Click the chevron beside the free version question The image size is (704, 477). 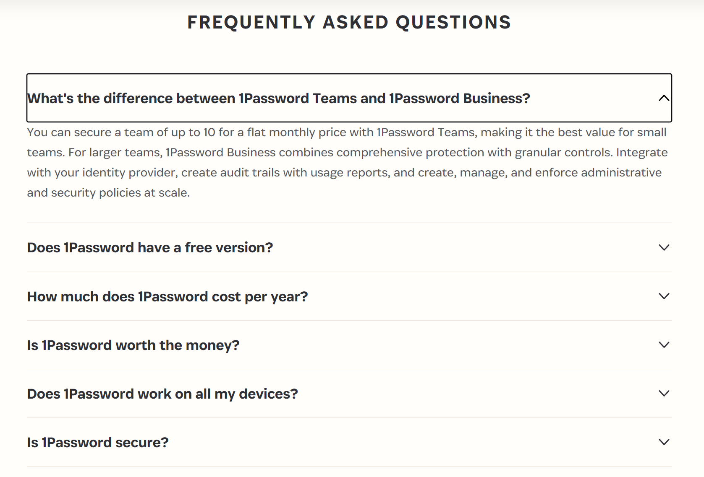(664, 248)
